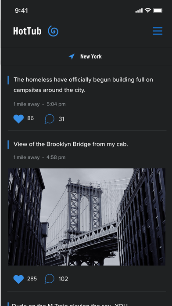
Task: Tap the '1 mile away - 4:58 pm' timestamp
Action: (x=39, y=157)
